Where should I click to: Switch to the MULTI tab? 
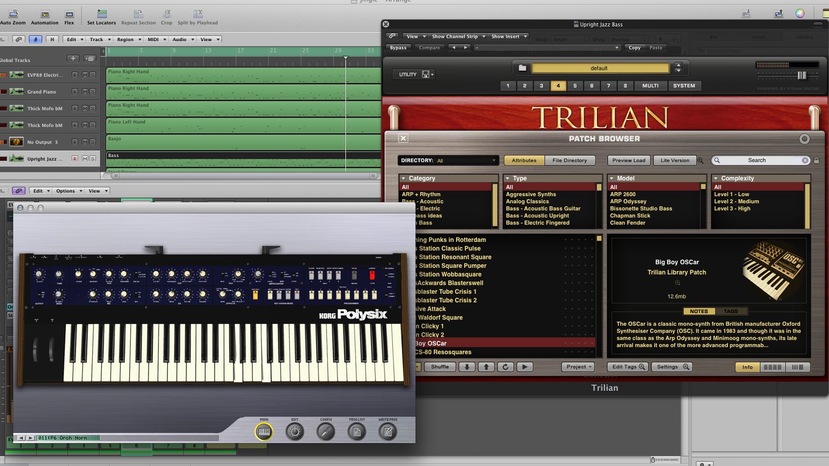click(650, 85)
